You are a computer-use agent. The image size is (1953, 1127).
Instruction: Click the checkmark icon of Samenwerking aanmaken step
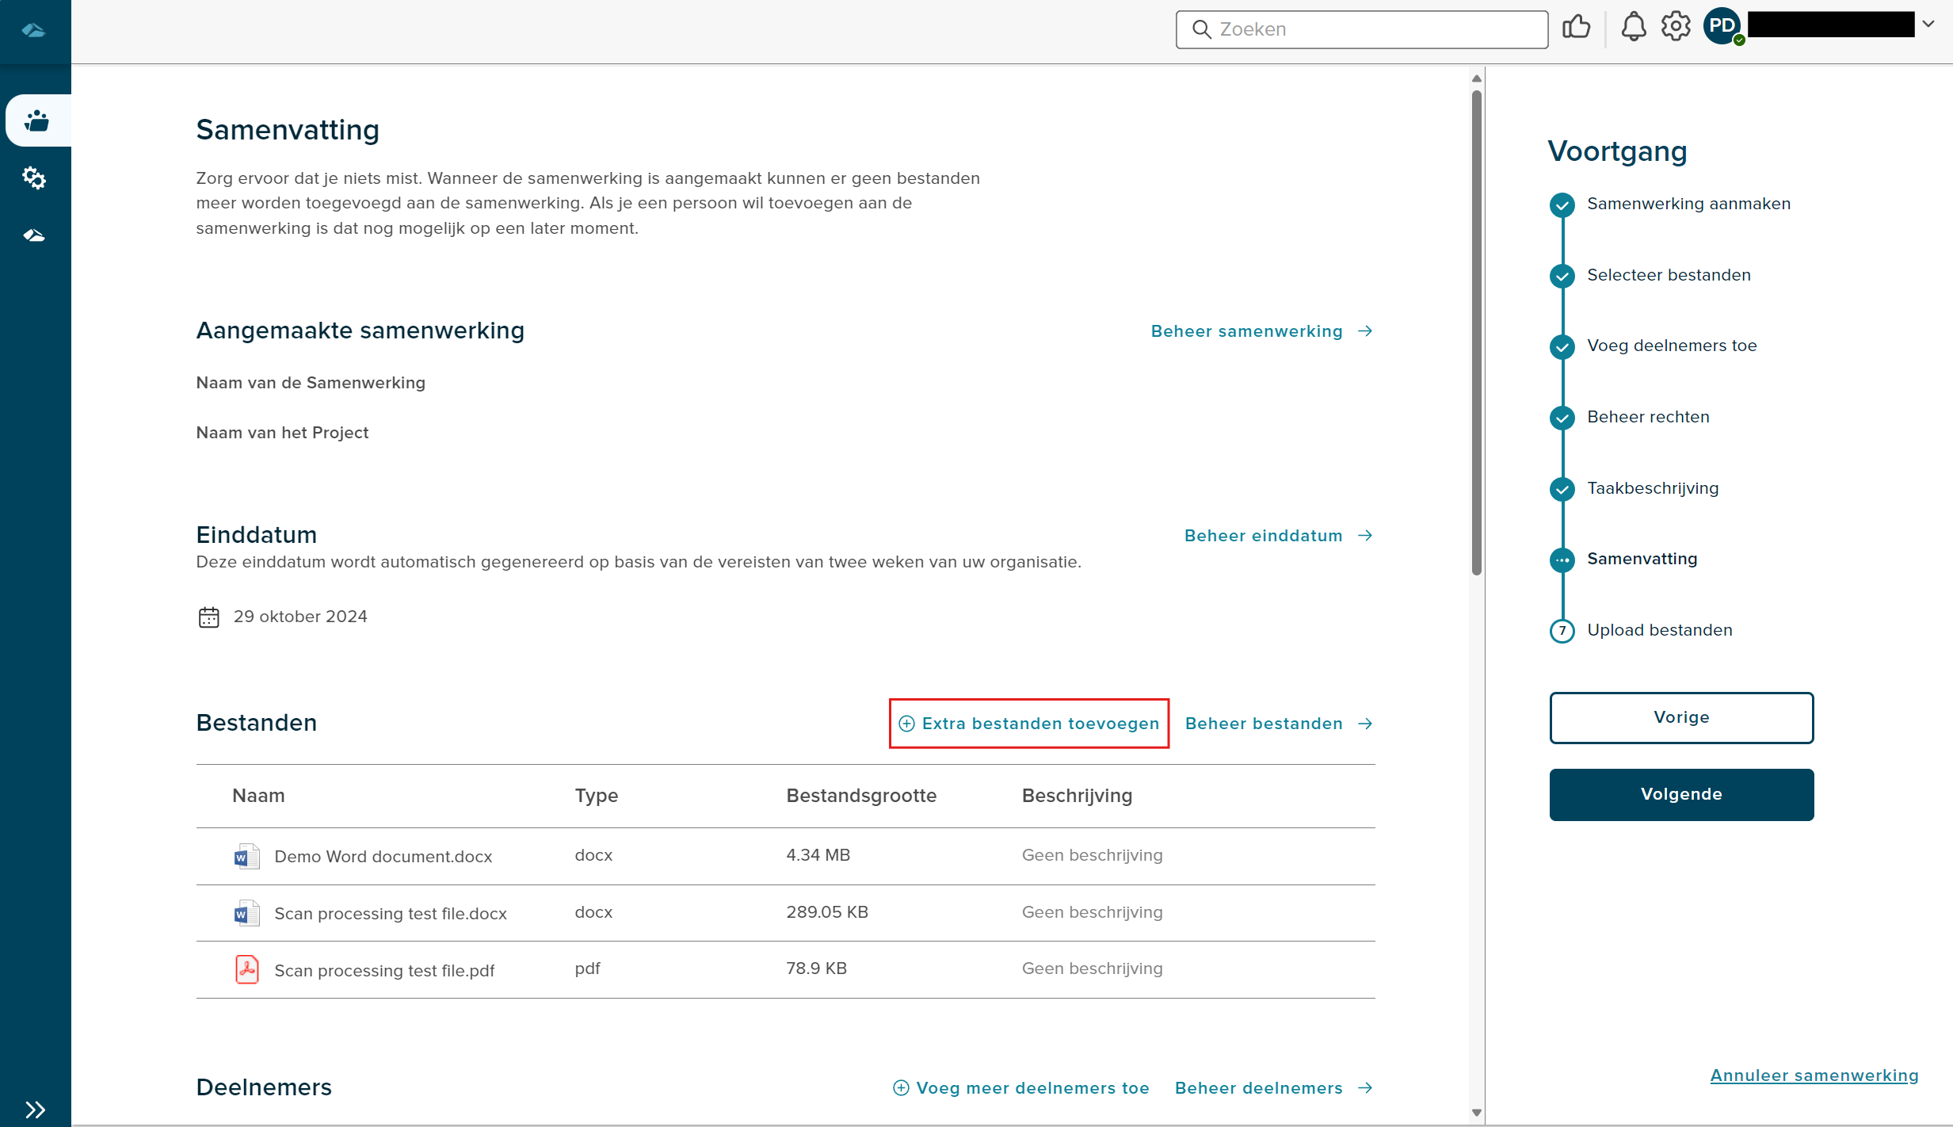[x=1562, y=205]
